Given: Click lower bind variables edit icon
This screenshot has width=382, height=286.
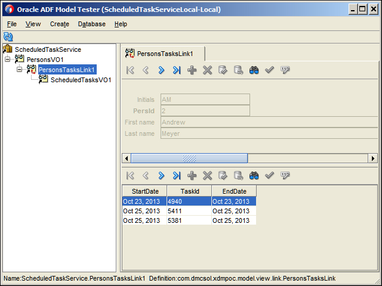Looking at the screenshot, I should click(x=285, y=175).
